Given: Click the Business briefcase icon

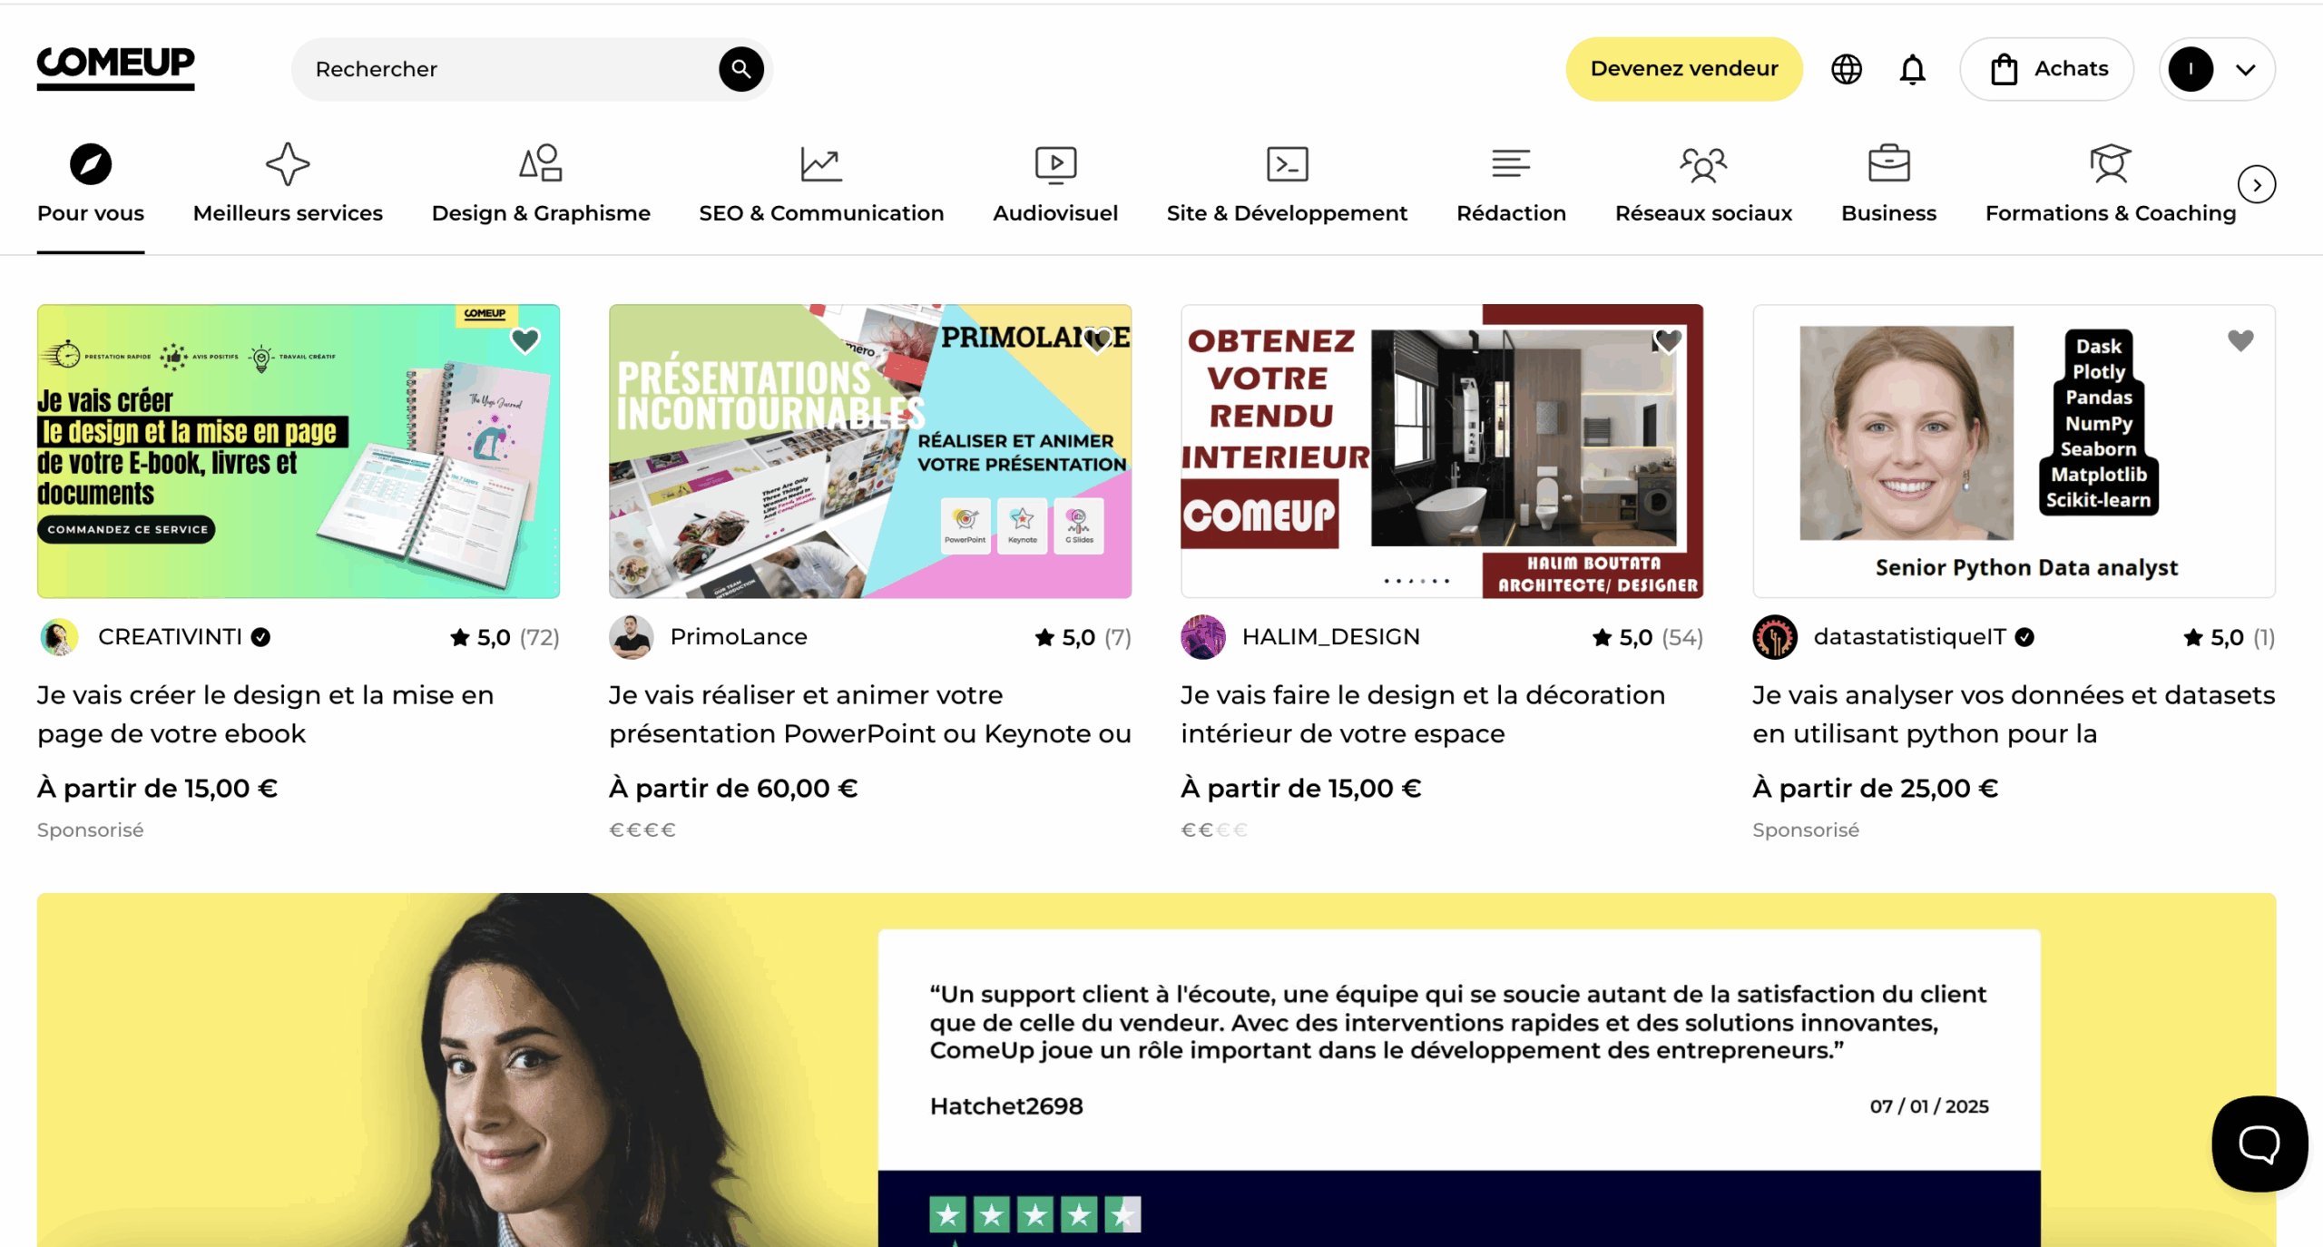Looking at the screenshot, I should (x=1888, y=163).
